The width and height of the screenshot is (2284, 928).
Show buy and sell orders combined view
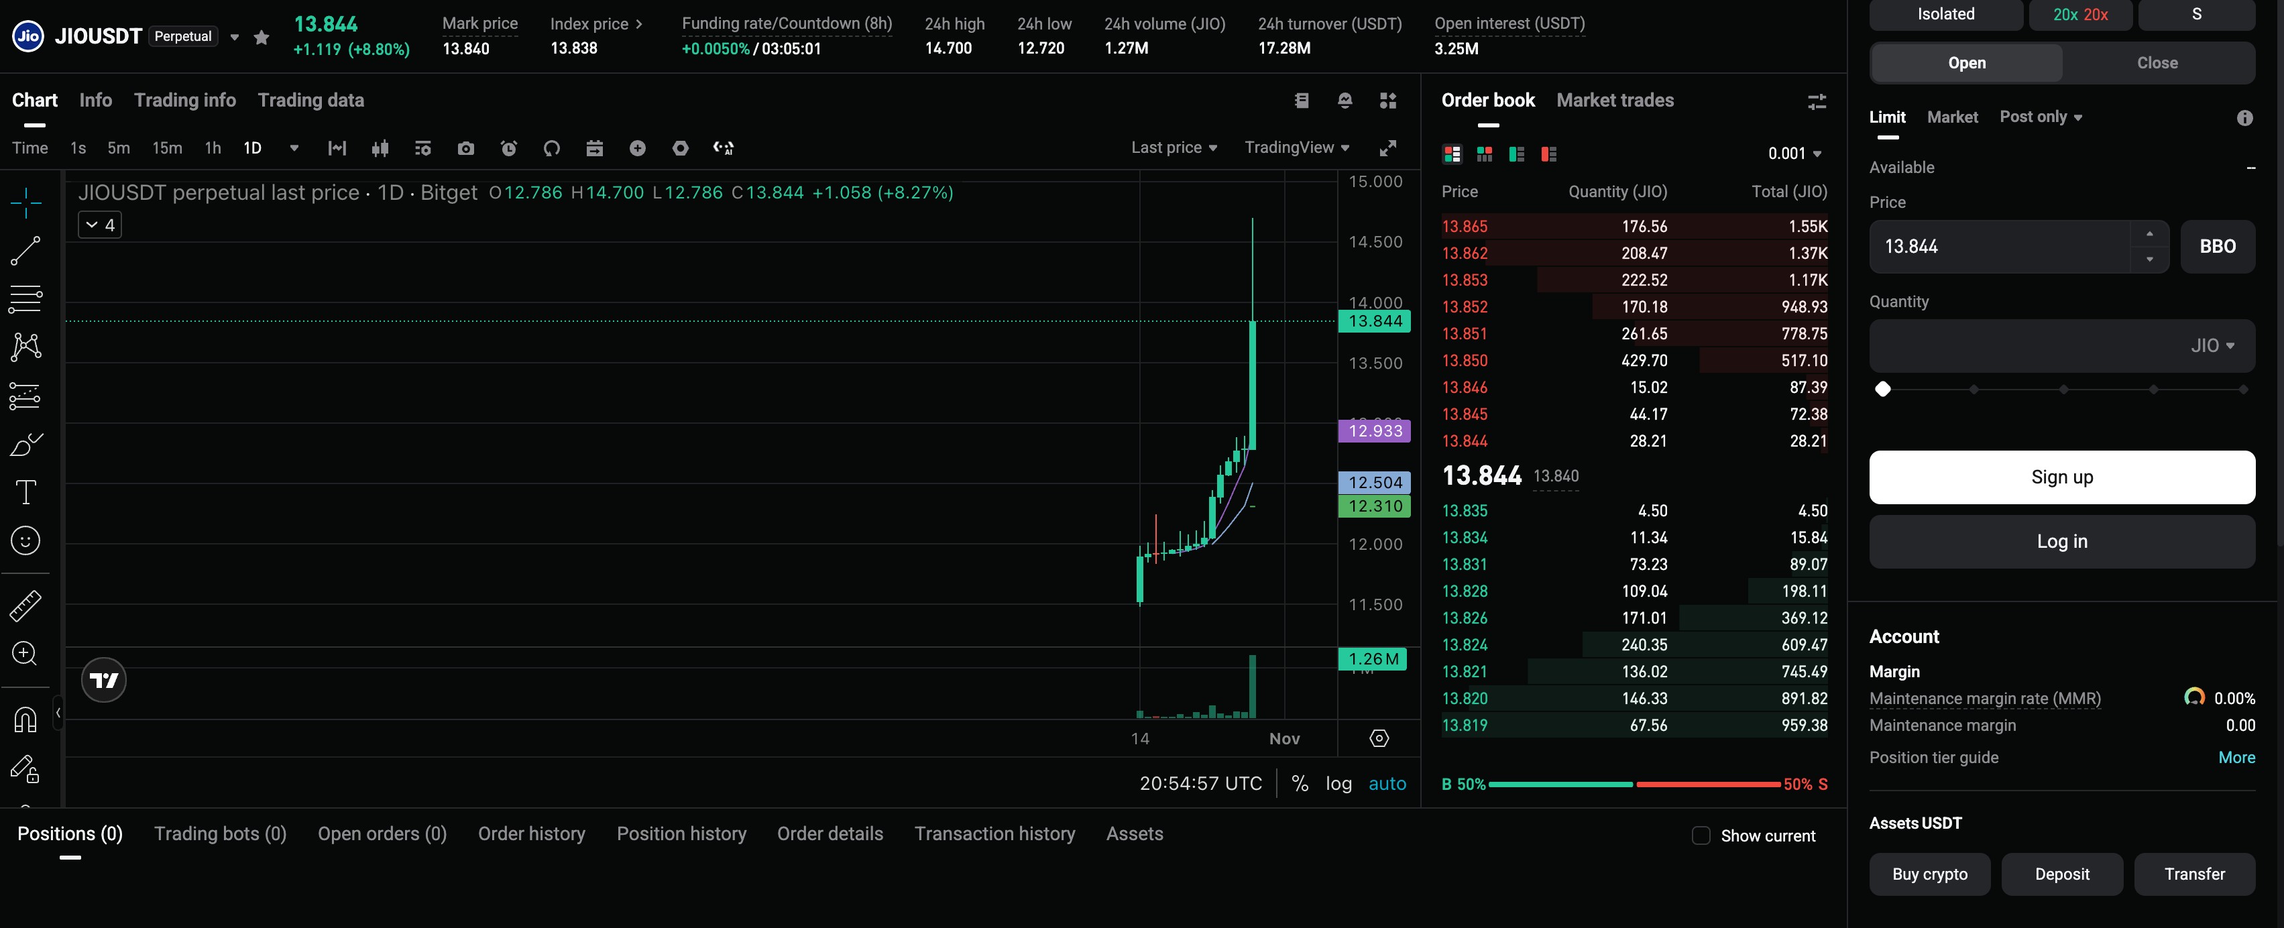1452,154
